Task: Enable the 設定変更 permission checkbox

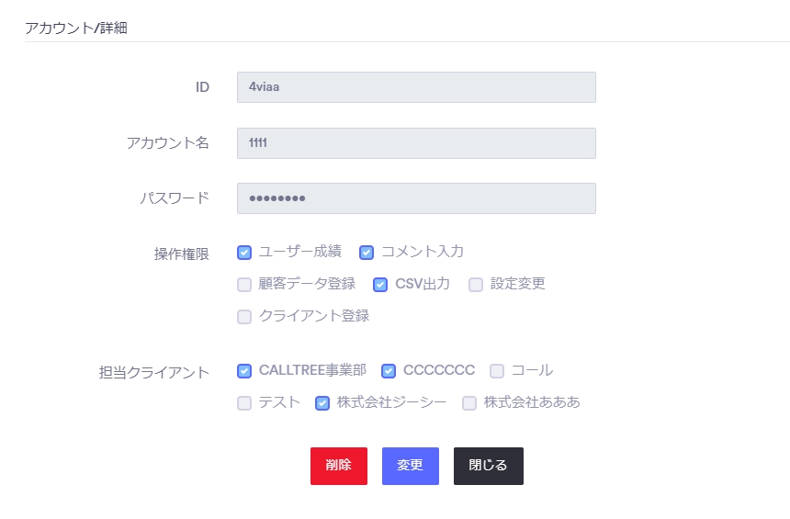Action: [x=476, y=285]
